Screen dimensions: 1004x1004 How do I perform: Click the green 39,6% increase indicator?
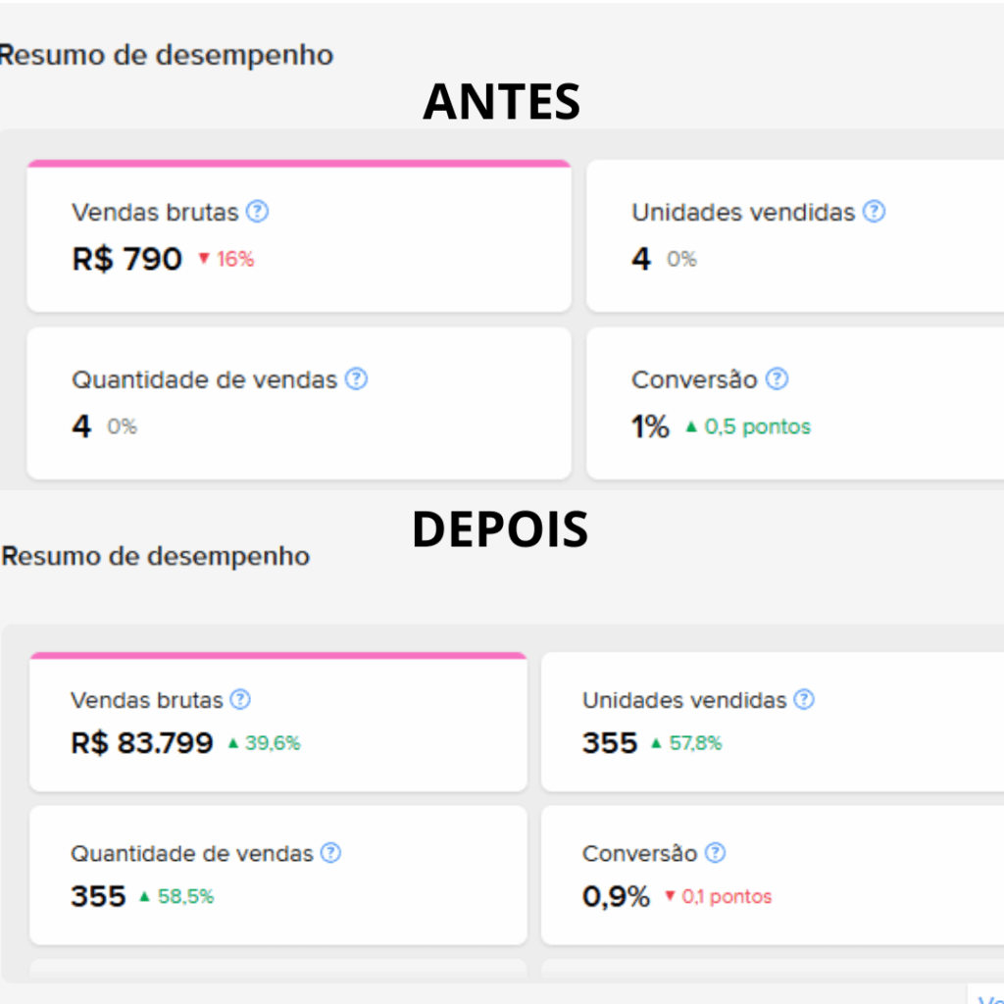click(264, 743)
